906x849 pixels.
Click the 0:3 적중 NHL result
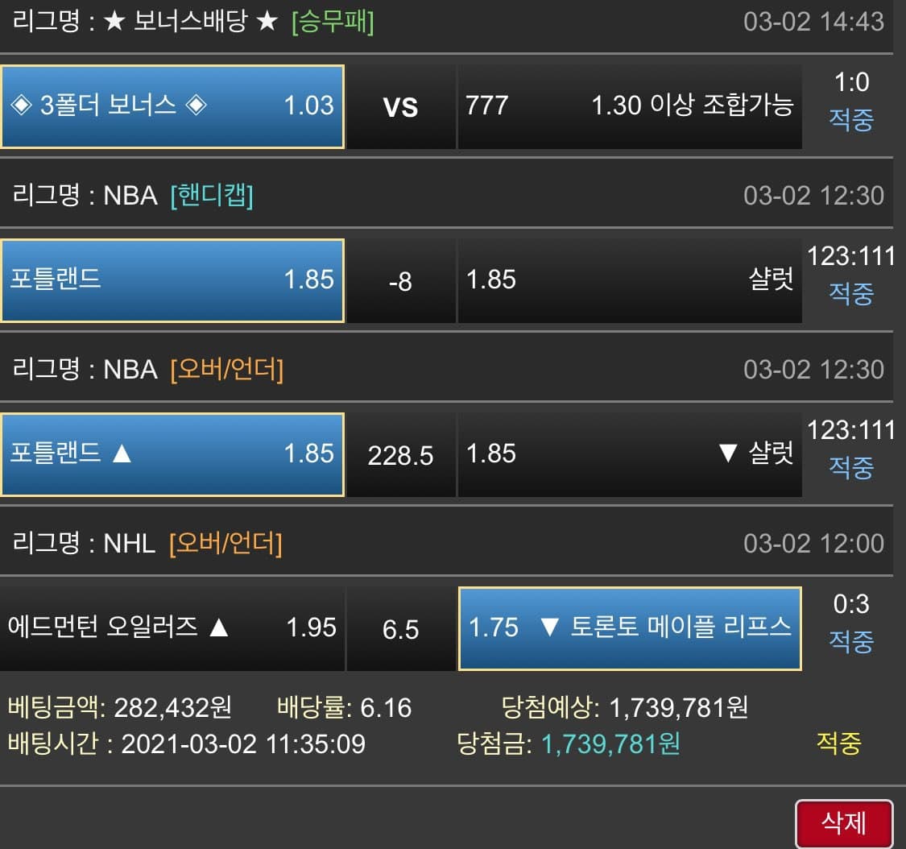tap(851, 623)
